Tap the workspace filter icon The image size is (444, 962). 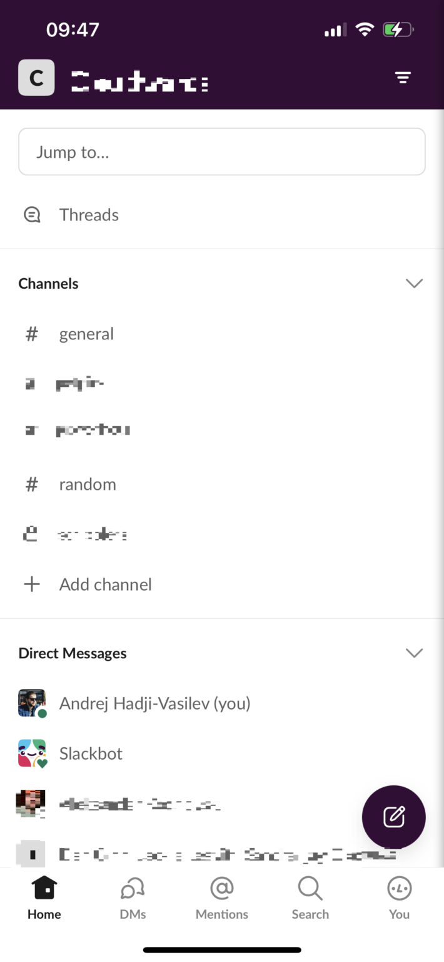click(403, 77)
